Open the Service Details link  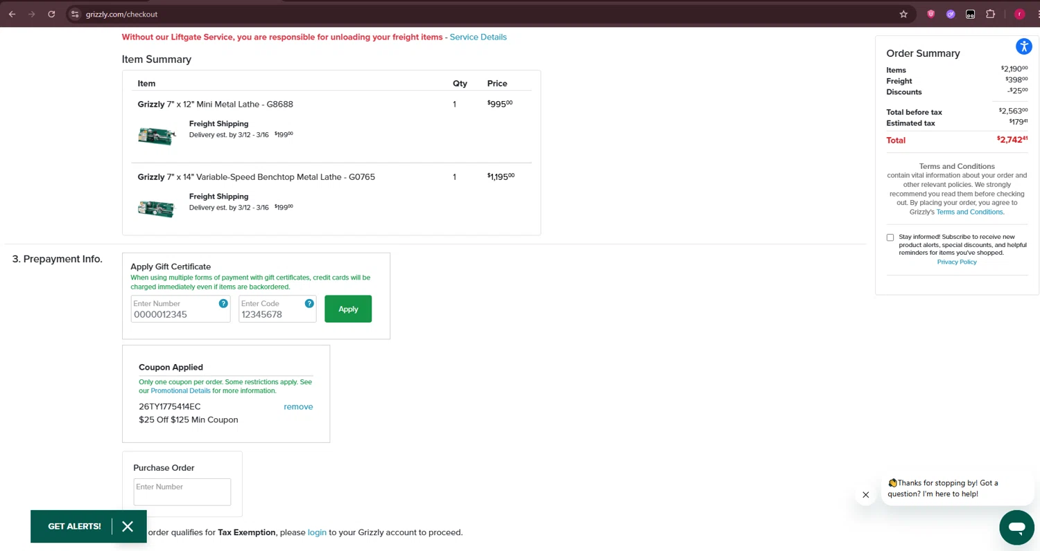[478, 37]
